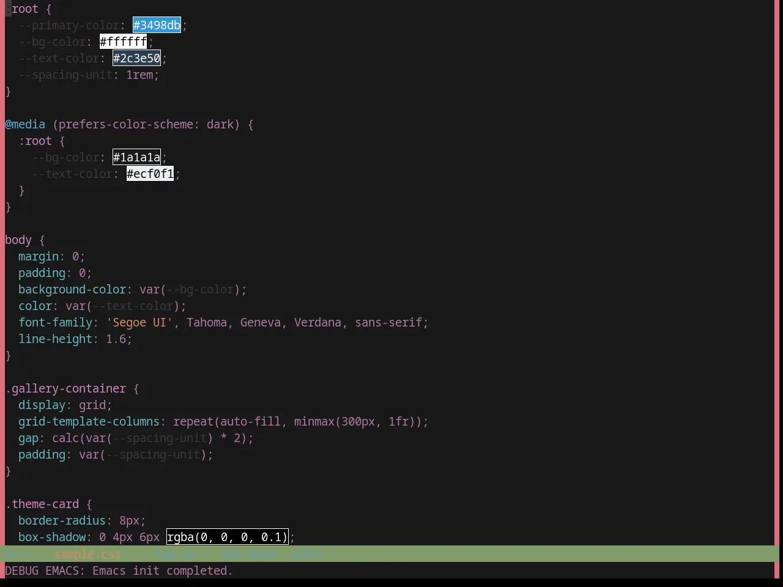The width and height of the screenshot is (783, 587).
Task: Click the #ffffff color value
Action: pyautogui.click(x=123, y=42)
